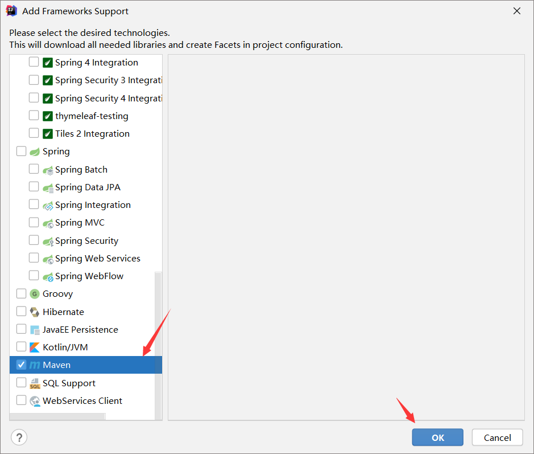Click the WebServices Client icon
The image size is (534, 454).
coord(35,401)
